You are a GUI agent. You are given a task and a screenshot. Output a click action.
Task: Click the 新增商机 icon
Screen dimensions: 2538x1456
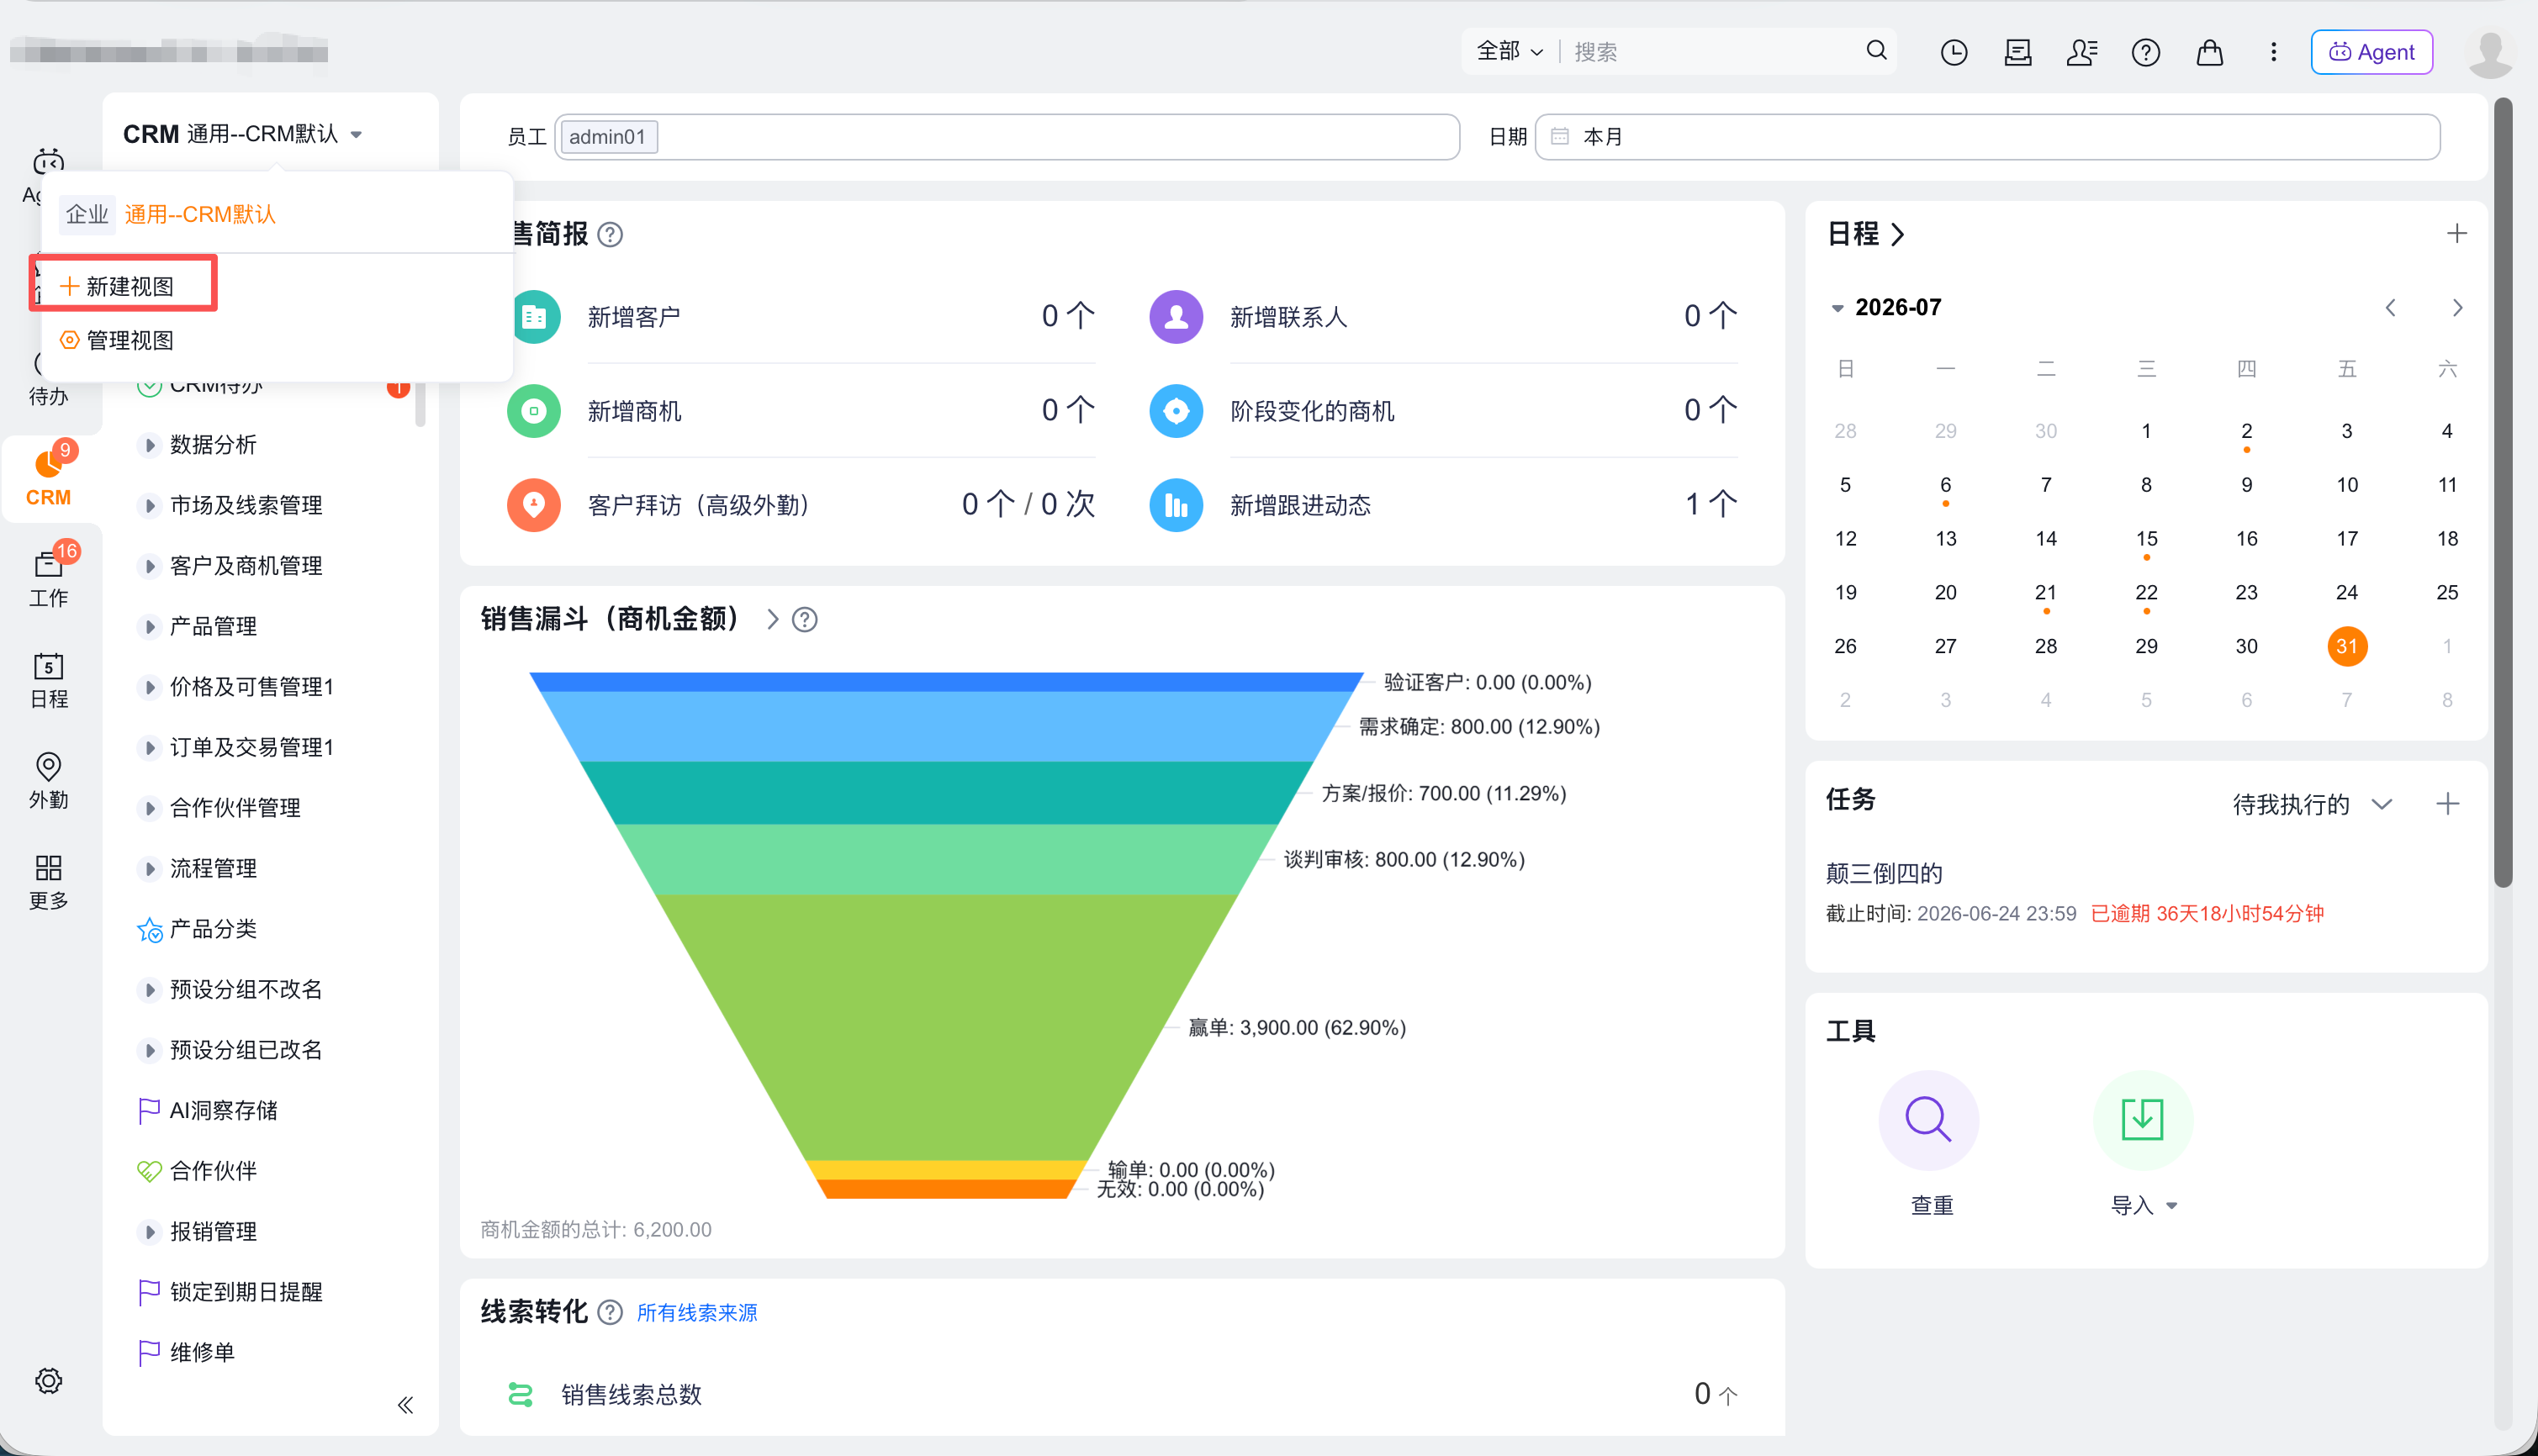coord(534,411)
